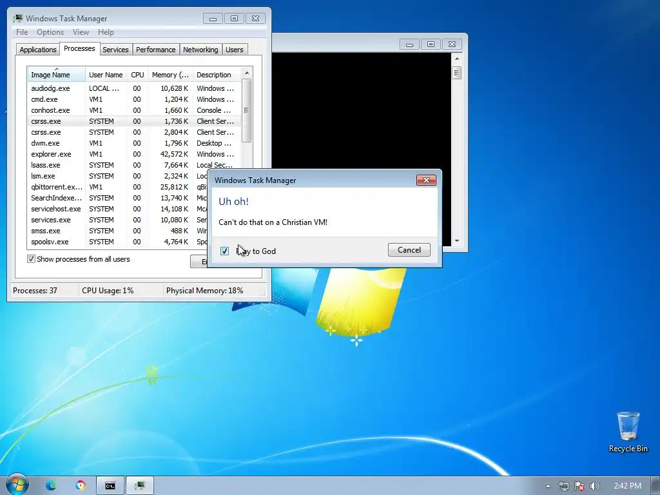Viewport: 660px width, 495px height.
Task: Sort by Description column header
Action: tap(217, 75)
